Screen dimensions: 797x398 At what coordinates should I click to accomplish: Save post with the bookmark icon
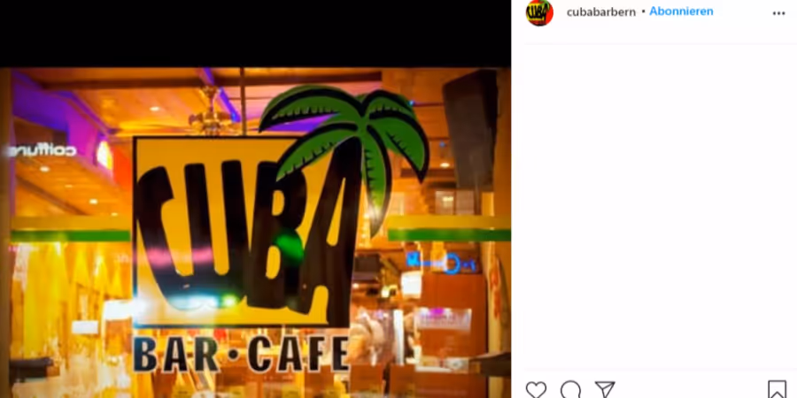click(x=777, y=390)
